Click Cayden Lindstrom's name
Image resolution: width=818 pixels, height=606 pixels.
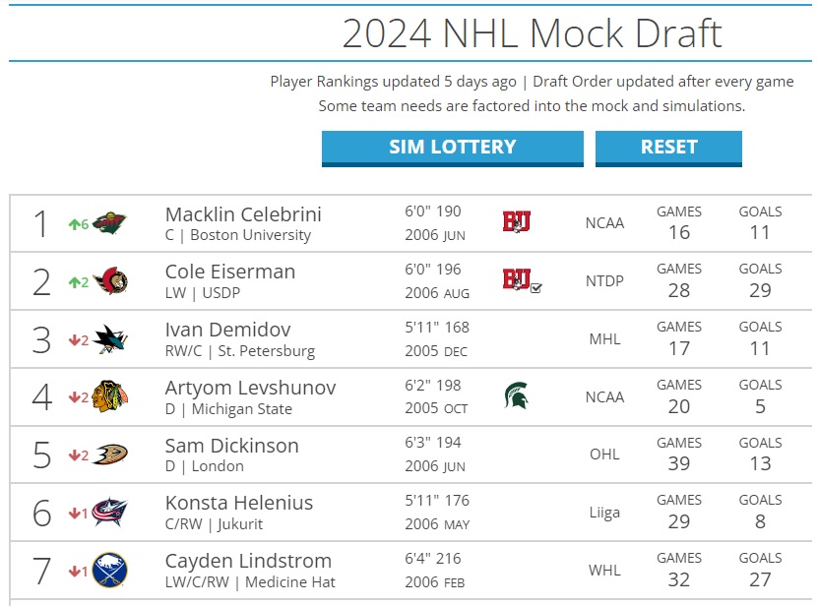click(248, 561)
